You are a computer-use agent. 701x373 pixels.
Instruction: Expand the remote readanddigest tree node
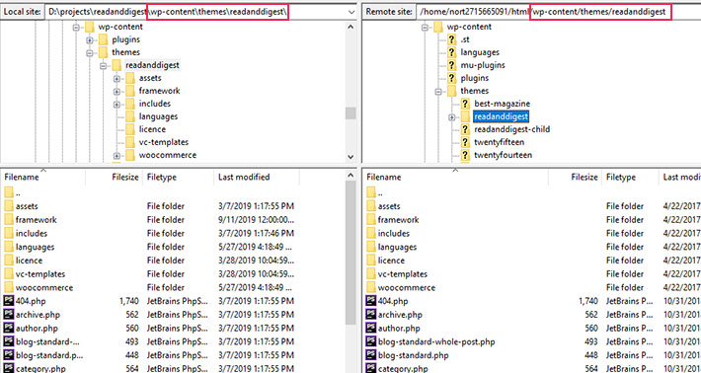point(451,117)
